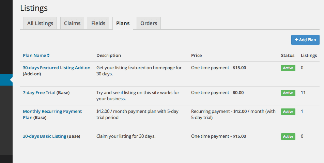Image resolution: width=324 pixels, height=163 pixels.
Task: Click Active badge for 7-day Free Trial
Action: pyautogui.click(x=288, y=93)
